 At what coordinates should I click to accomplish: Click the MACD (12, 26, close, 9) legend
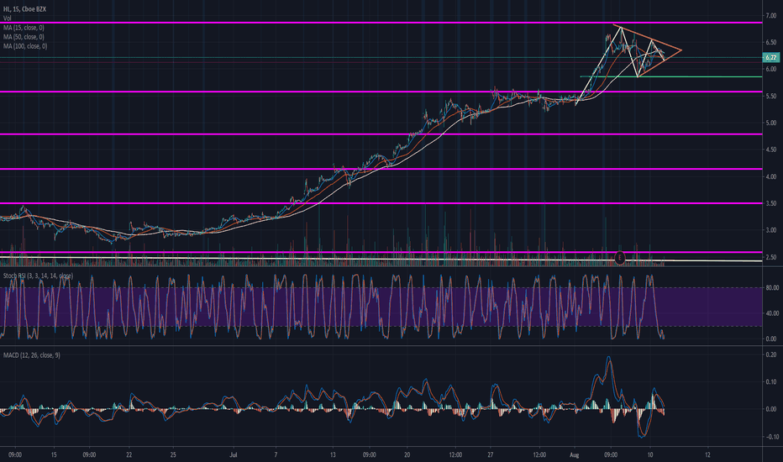pos(31,355)
